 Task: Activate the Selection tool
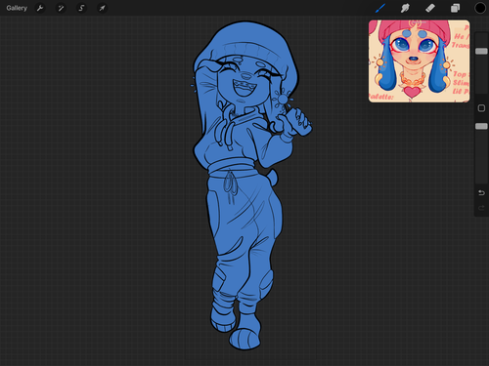[81, 8]
